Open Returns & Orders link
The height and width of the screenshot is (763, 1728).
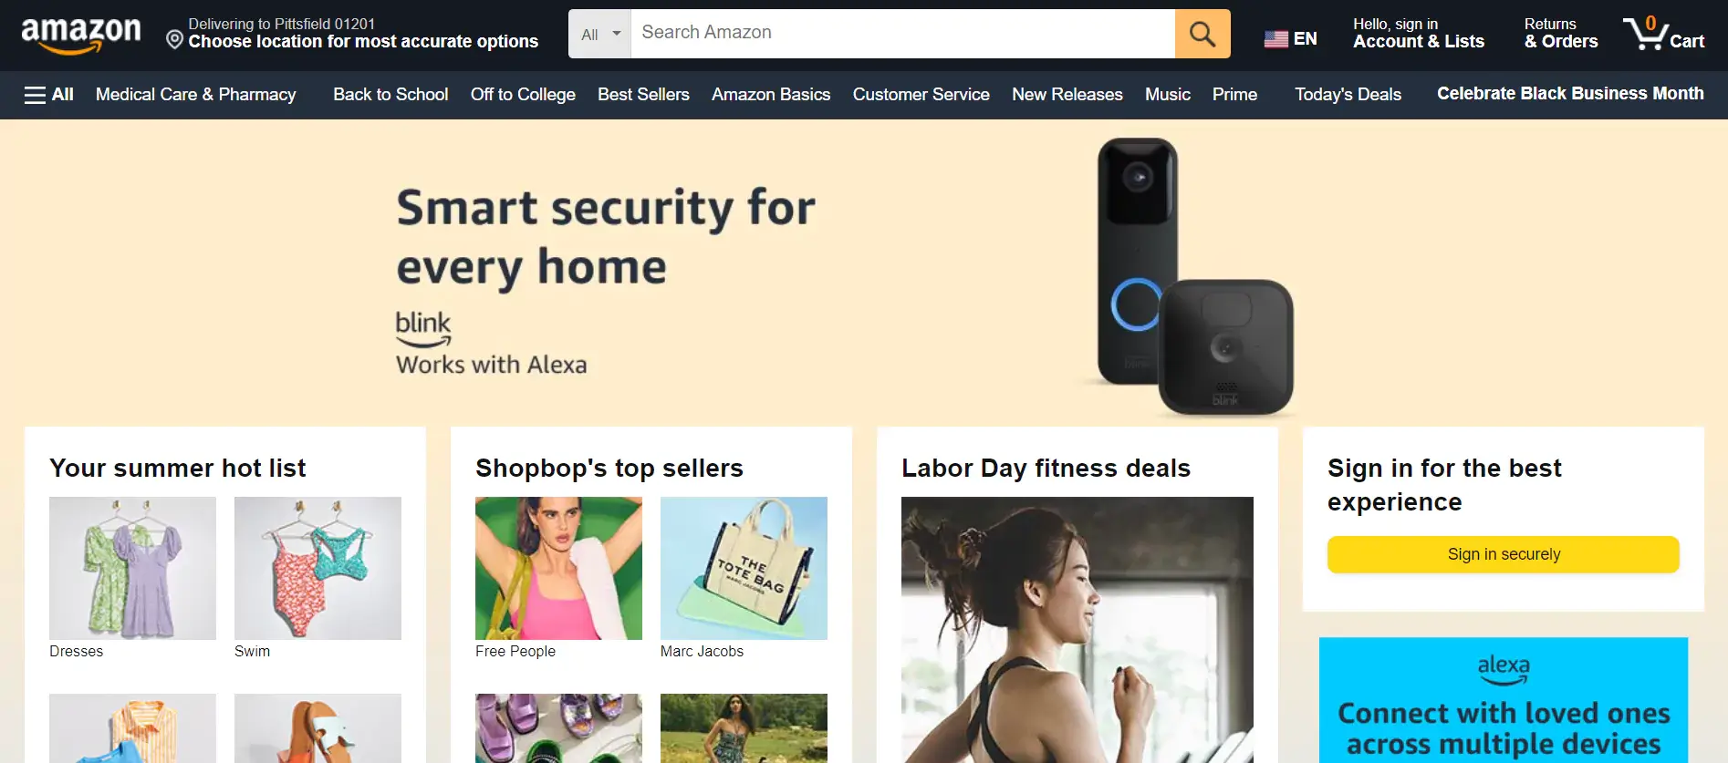click(1561, 33)
